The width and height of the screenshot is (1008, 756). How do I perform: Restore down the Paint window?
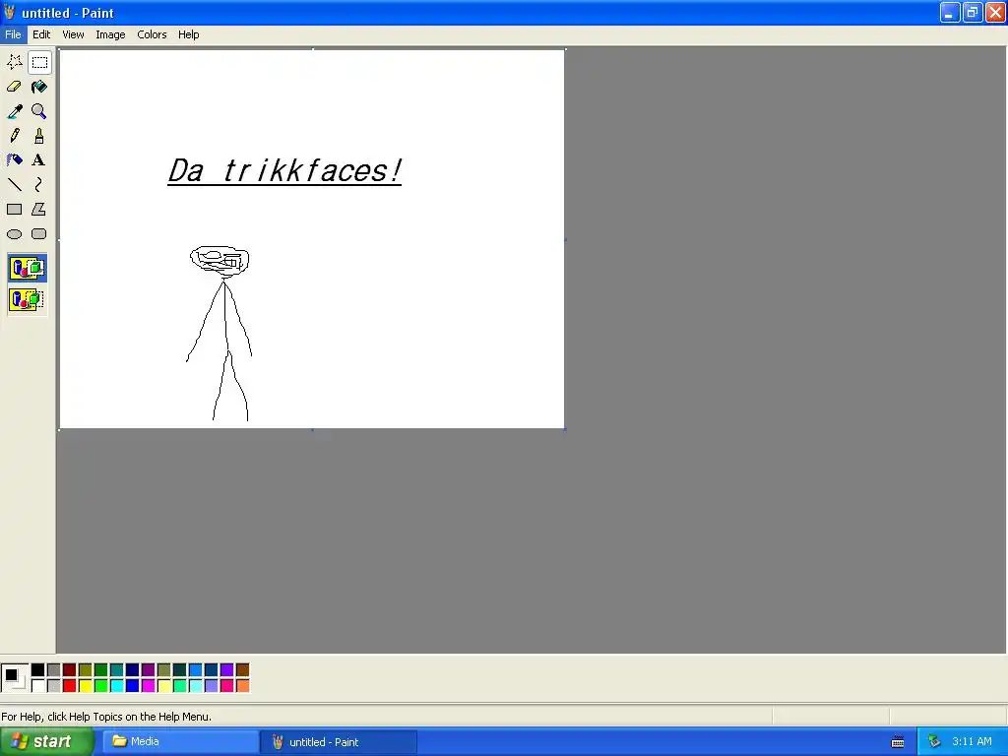(973, 13)
